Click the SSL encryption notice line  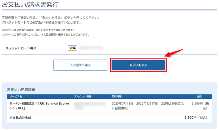(x=38, y=30)
